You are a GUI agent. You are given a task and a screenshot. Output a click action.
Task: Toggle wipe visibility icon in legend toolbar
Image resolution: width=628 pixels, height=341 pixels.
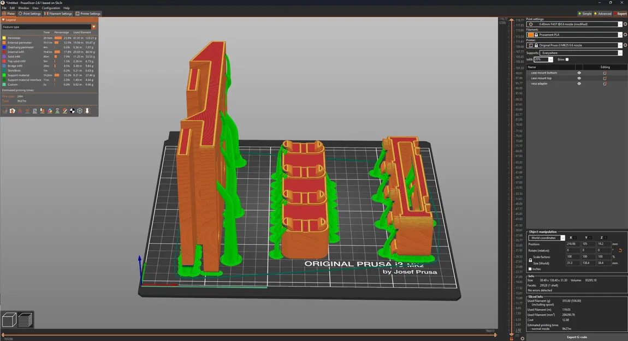click(13, 111)
